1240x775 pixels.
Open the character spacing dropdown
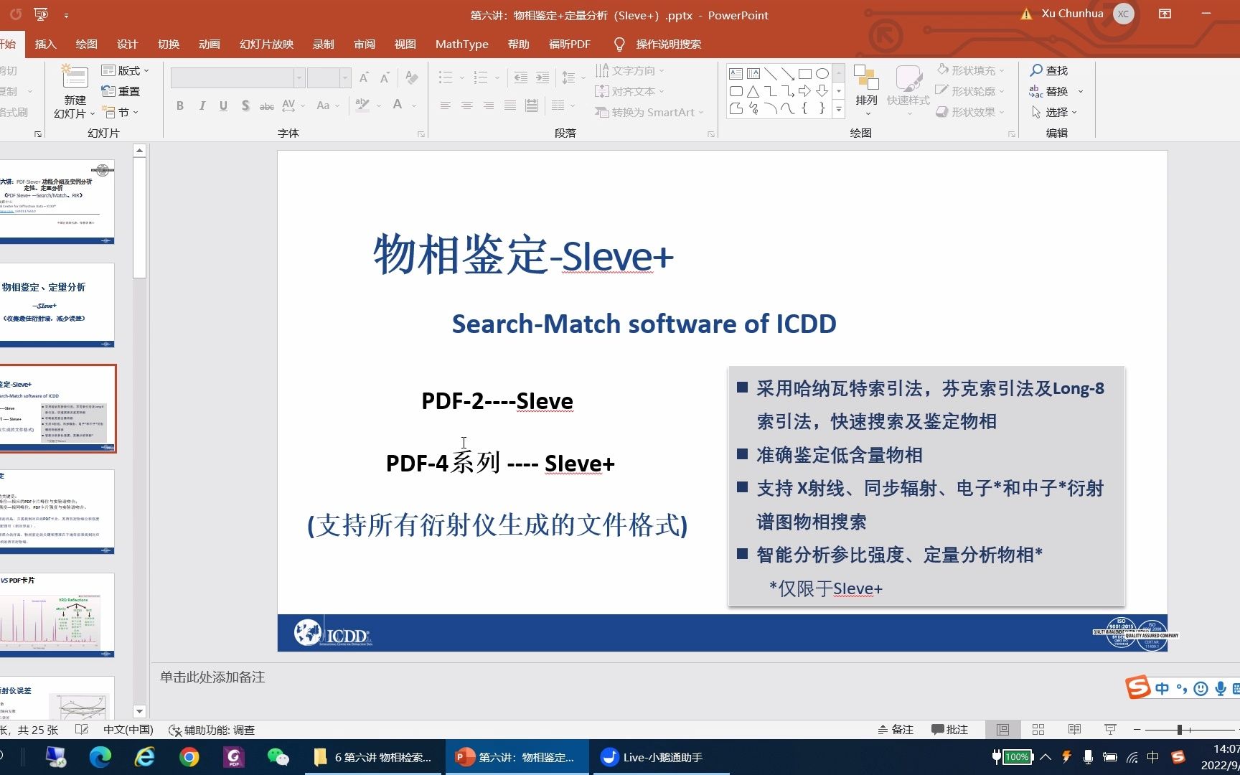pyautogui.click(x=293, y=105)
